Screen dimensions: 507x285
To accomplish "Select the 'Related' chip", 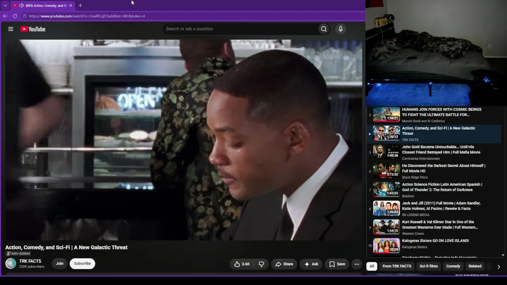I will click(475, 266).
